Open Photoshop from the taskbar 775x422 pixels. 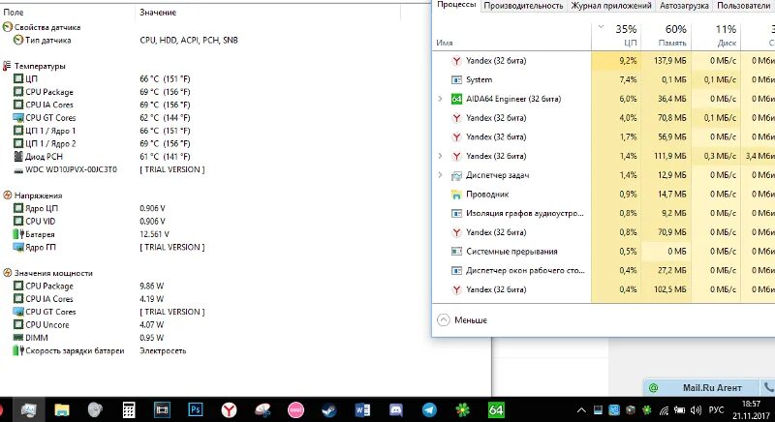pyautogui.click(x=196, y=409)
